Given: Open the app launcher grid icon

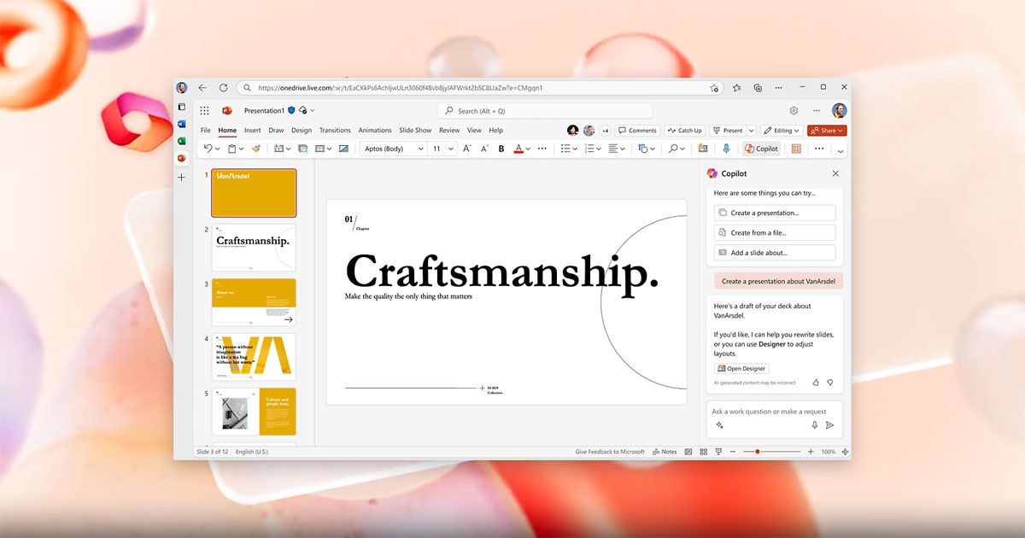Looking at the screenshot, I should pos(205,110).
